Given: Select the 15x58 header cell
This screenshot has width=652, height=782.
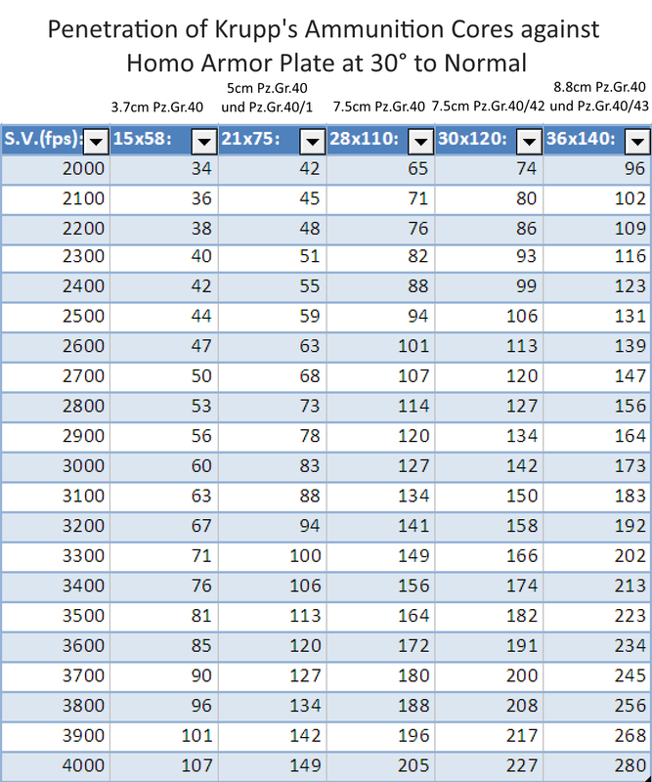Looking at the screenshot, I should [x=164, y=140].
